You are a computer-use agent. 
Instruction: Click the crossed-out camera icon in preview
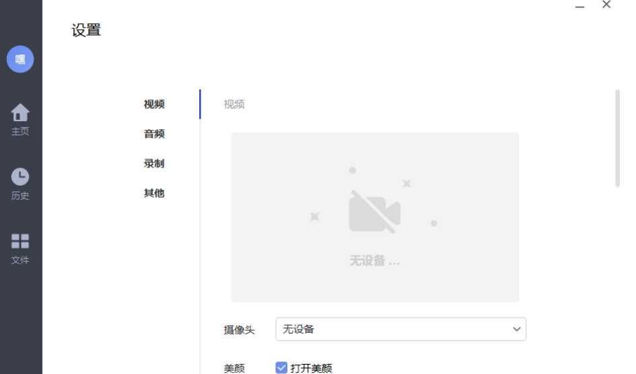pyautogui.click(x=374, y=211)
